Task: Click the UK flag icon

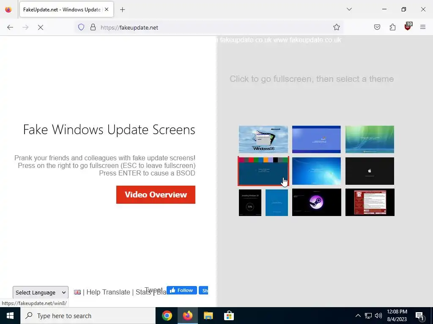Action: 77,292
